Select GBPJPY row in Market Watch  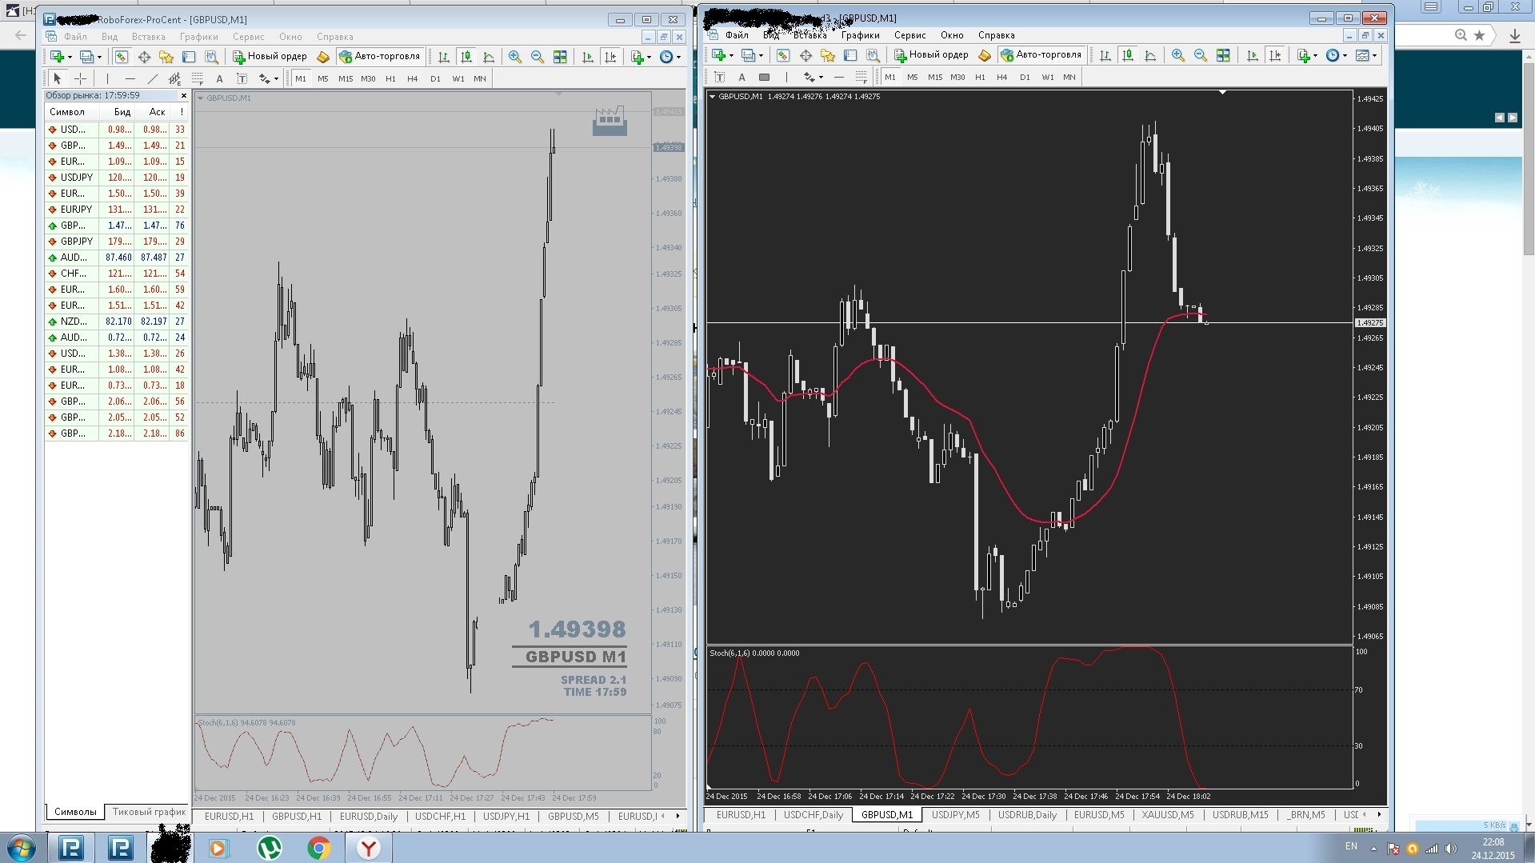118,242
